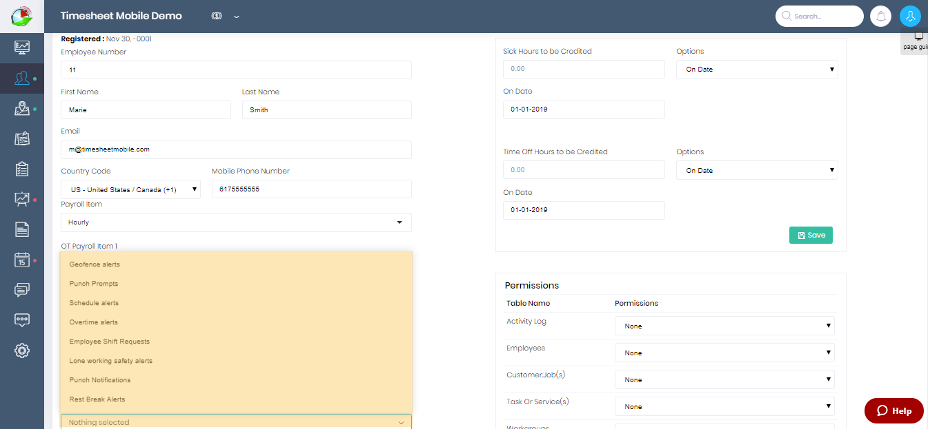Open the Employees people icon in sidebar
The width and height of the screenshot is (928, 429).
pos(22,78)
